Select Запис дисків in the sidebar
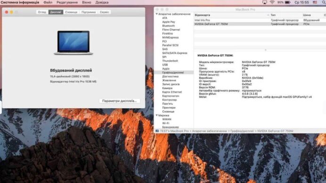 click(171, 84)
